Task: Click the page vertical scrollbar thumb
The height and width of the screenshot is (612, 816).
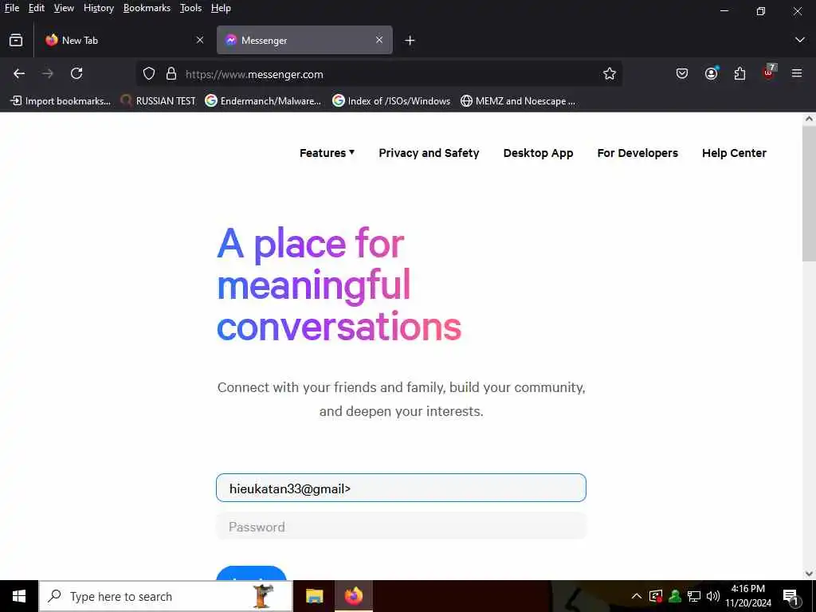Action: [x=809, y=194]
